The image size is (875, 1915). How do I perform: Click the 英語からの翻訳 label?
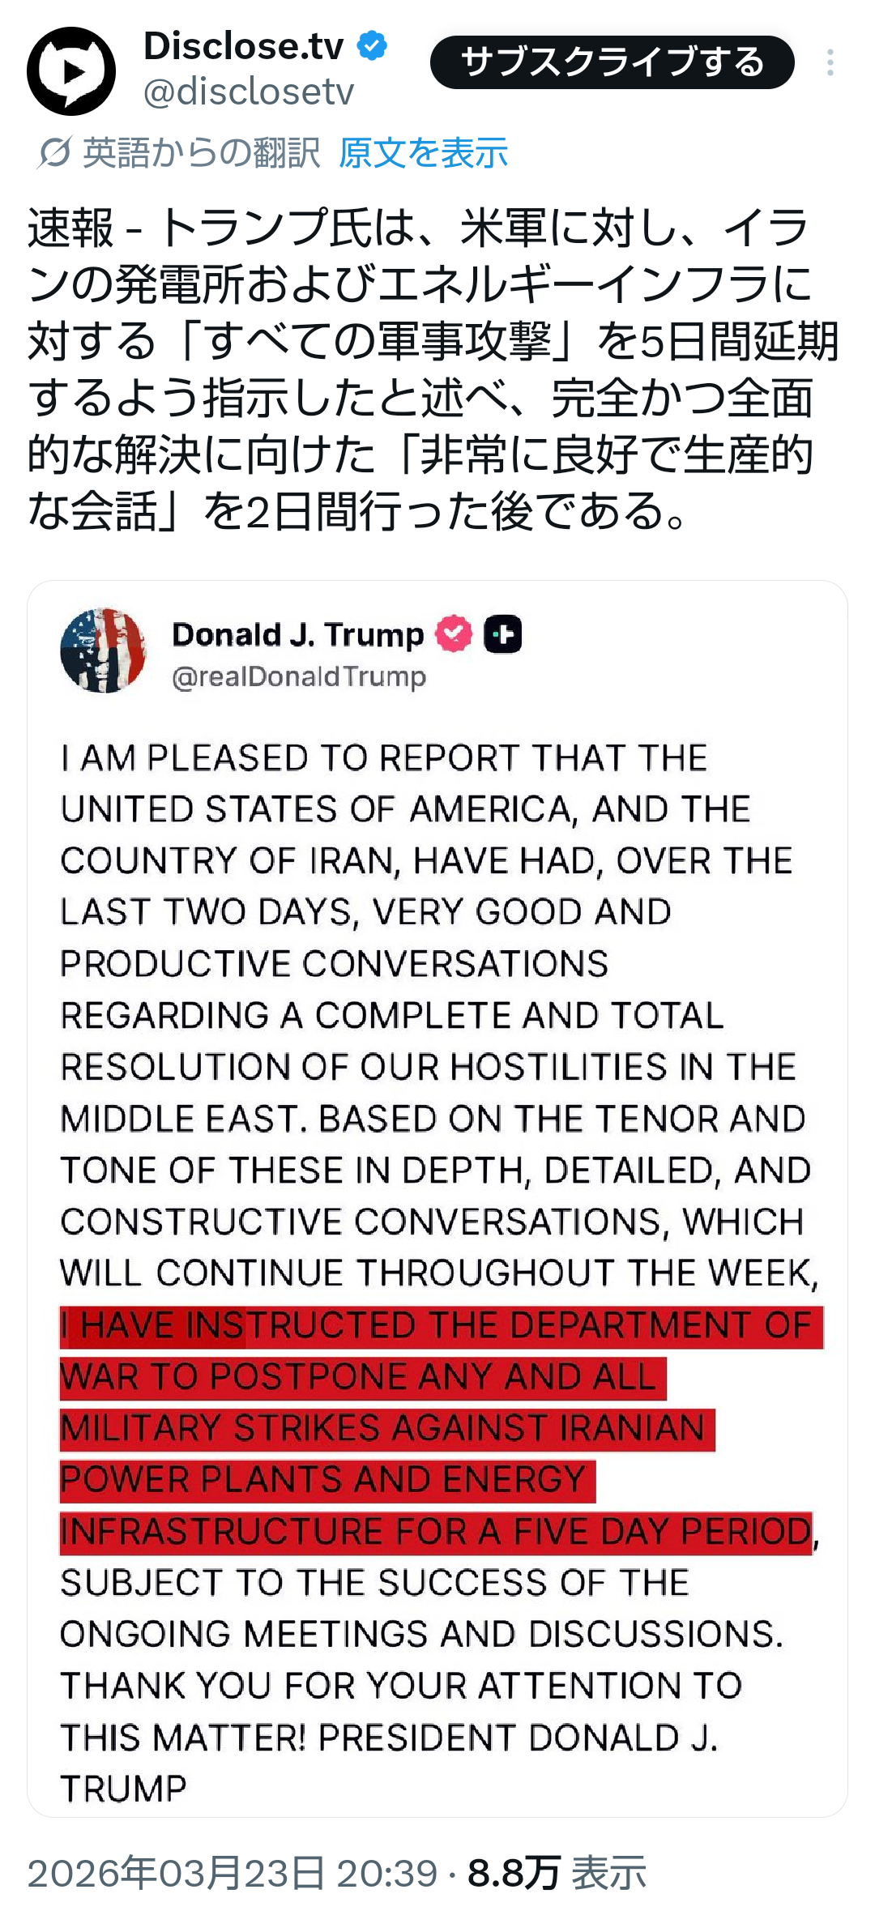[x=201, y=152]
